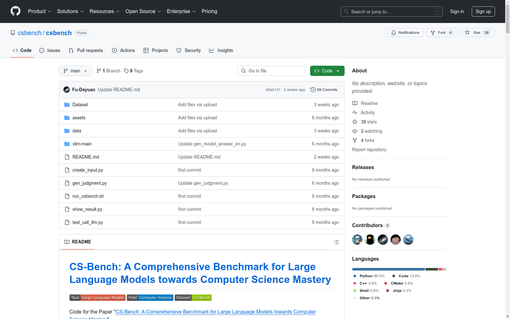Image resolution: width=510 pixels, height=319 pixels.
Task: Switch to the Insights tab
Action: click(x=221, y=50)
